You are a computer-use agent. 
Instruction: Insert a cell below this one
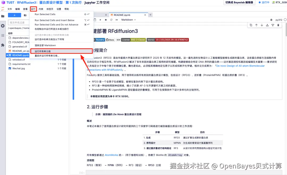tap(273, 25)
